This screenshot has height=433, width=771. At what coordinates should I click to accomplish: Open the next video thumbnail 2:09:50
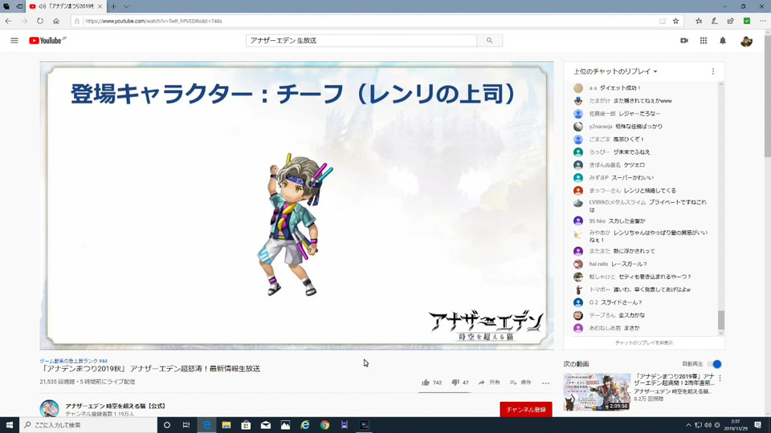(x=597, y=392)
